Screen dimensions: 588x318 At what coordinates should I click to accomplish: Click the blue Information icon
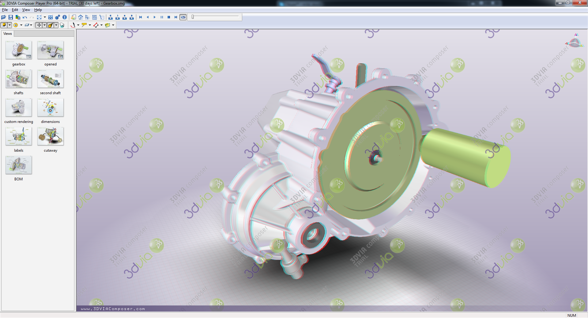tap(65, 17)
